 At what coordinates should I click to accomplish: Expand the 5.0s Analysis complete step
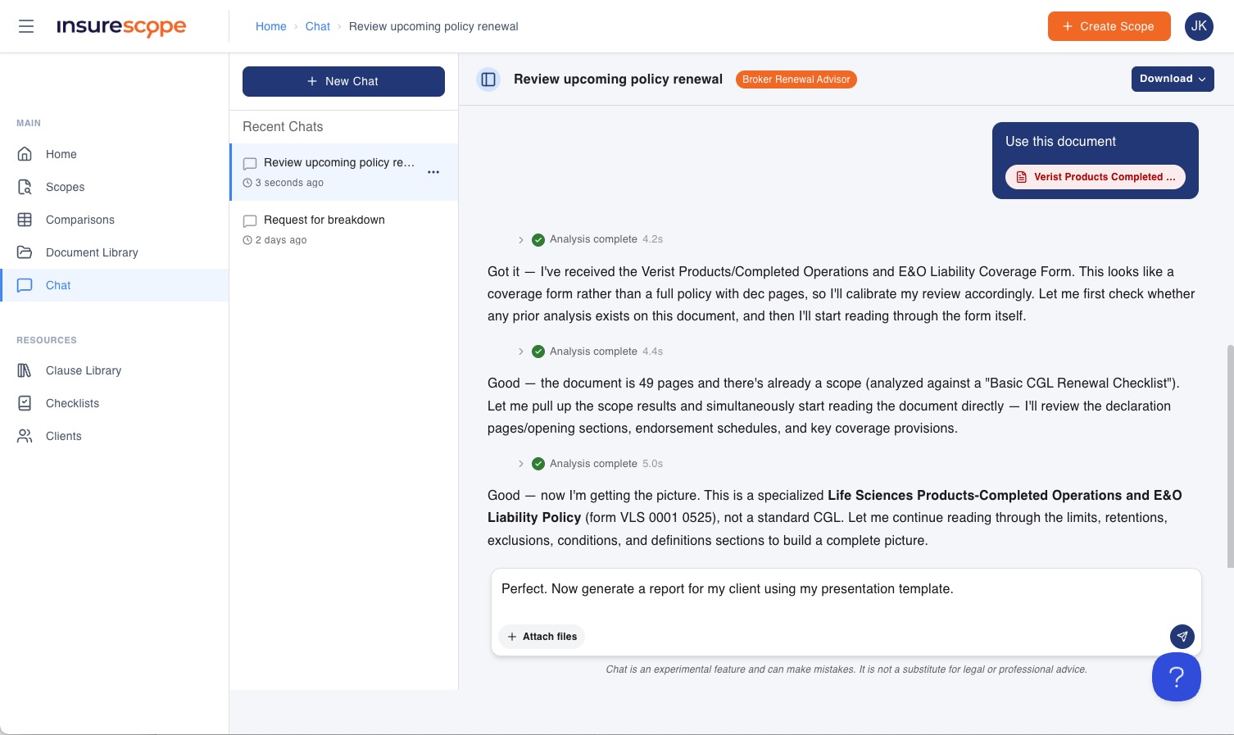click(521, 464)
